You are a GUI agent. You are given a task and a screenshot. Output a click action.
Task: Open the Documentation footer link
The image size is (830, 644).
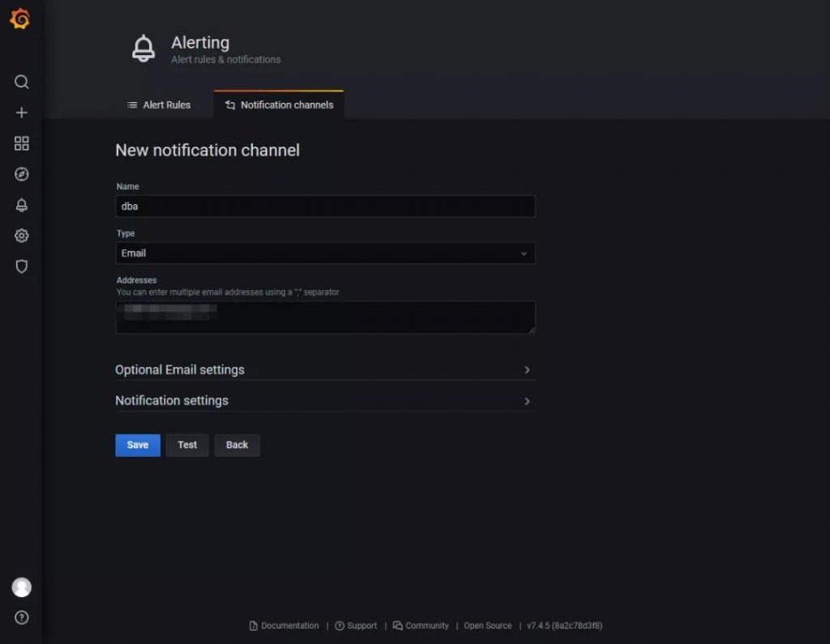pos(285,625)
